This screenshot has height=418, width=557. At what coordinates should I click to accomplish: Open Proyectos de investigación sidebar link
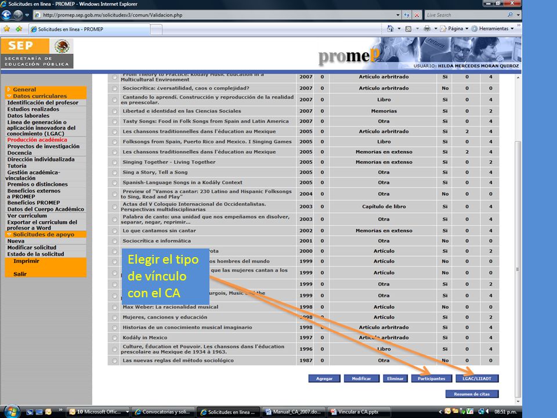[44, 146]
